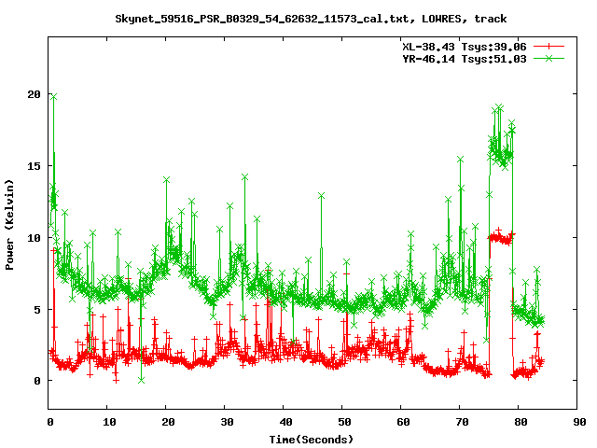Click x-axis tick label 40
This screenshot has height=448, width=597.
pyautogui.click(x=285, y=422)
